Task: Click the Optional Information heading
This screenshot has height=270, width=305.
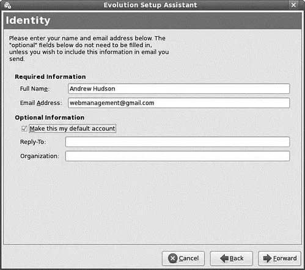Action: 50,117
